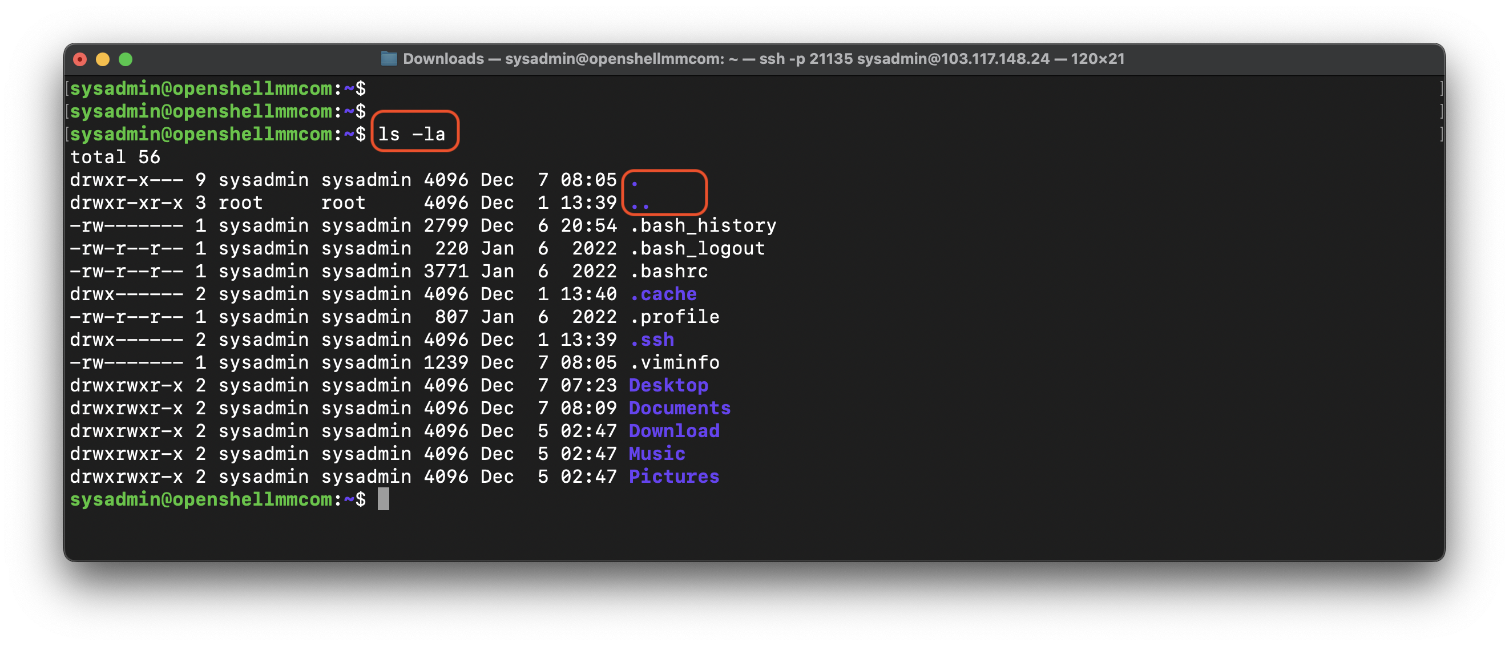The height and width of the screenshot is (646, 1509).
Task: Click the .ssh directory name
Action: 651,340
